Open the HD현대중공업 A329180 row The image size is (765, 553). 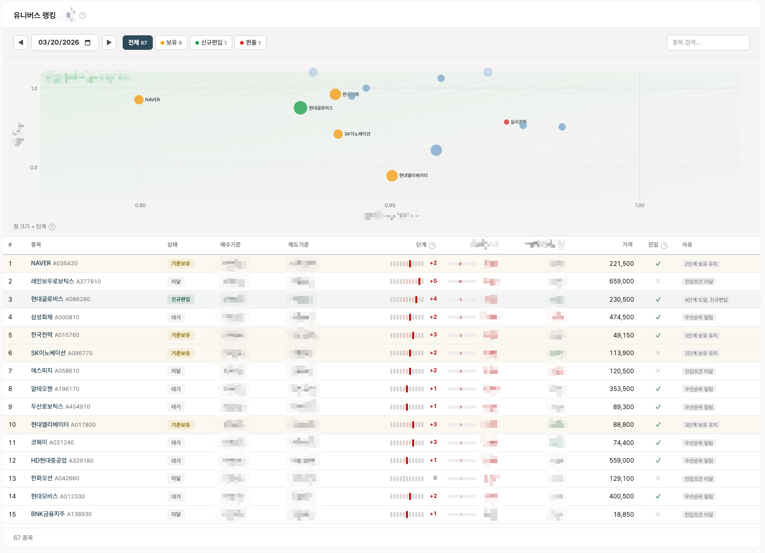pos(381,461)
